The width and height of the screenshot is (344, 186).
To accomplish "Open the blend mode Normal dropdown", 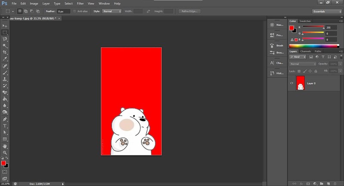I will (x=303, y=64).
